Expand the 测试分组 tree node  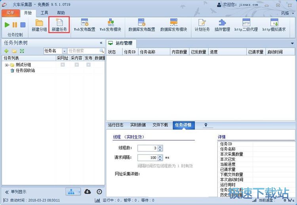point(7,65)
